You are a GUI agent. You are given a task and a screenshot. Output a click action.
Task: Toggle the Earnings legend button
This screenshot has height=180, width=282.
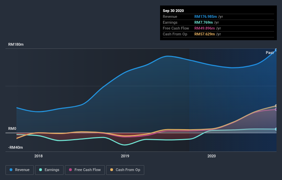49,170
